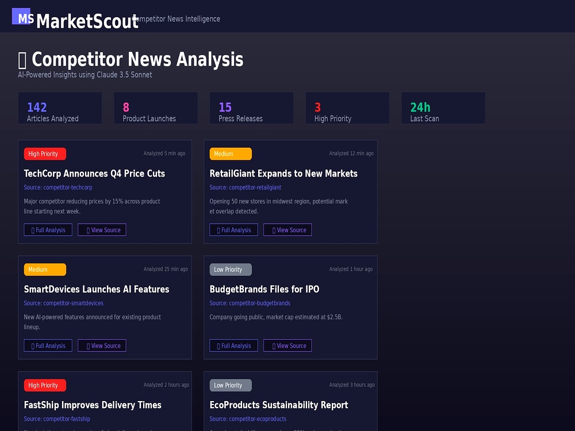
Task: Open the FastShip Improves Delivery Times headline
Action: pyautogui.click(x=93, y=405)
